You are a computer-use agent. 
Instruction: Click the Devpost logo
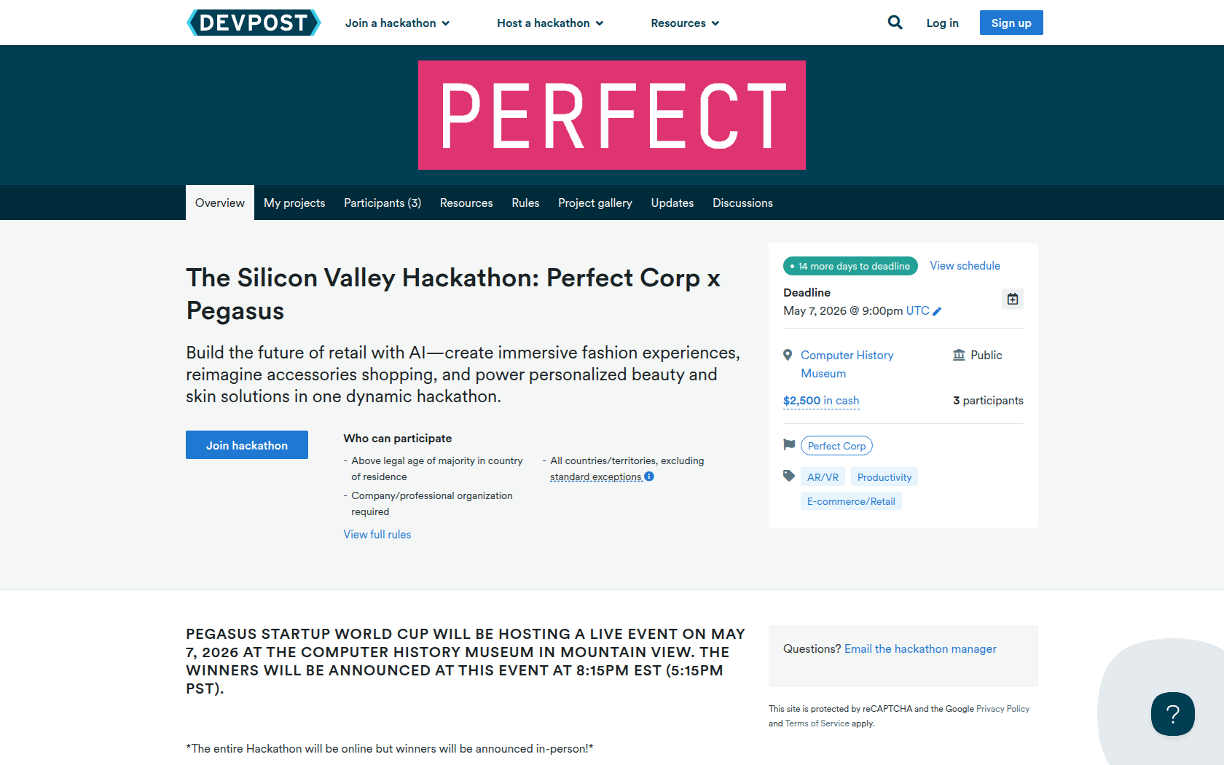point(254,23)
